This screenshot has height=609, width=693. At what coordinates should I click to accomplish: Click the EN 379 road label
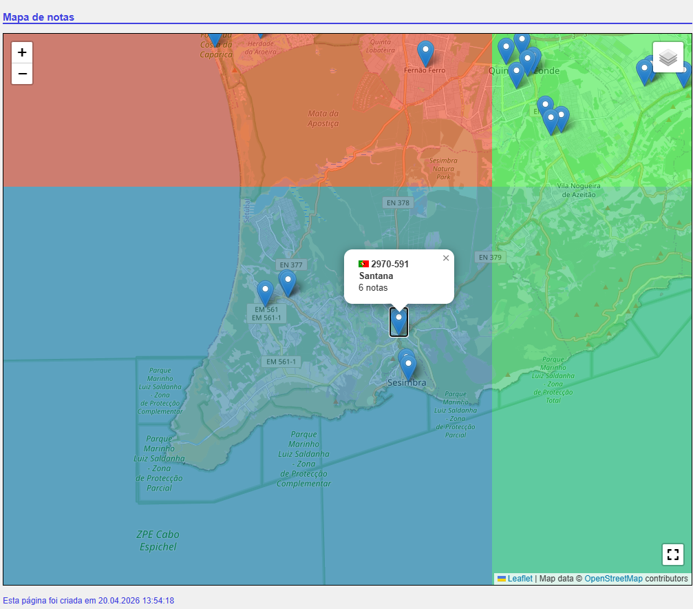pos(490,257)
